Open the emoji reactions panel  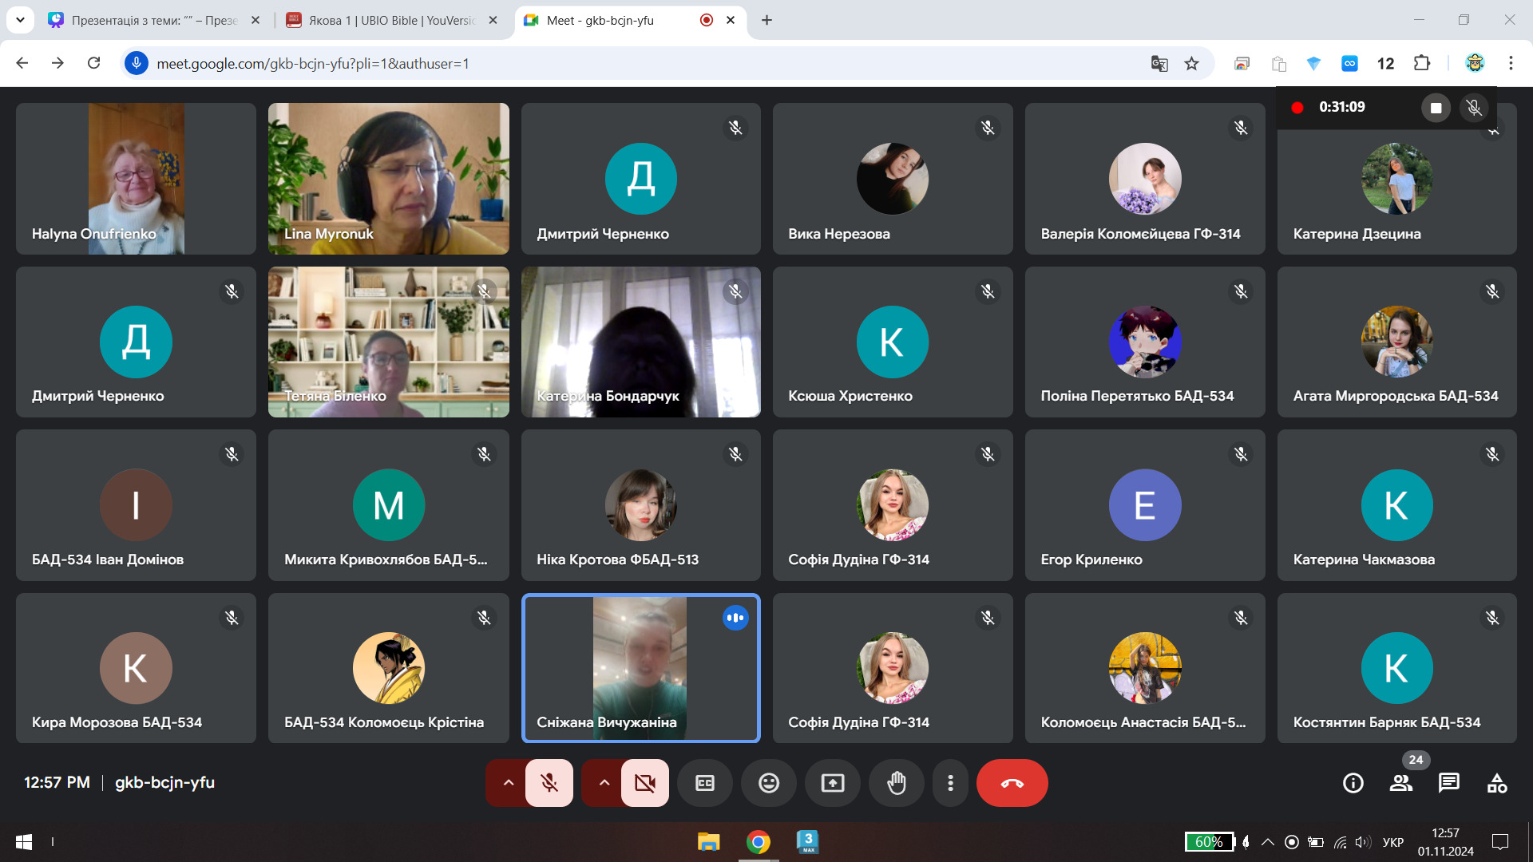coord(768,783)
